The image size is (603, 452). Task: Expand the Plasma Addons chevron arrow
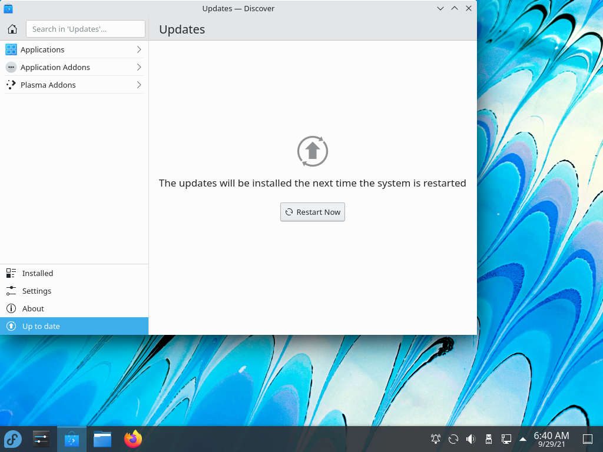[x=139, y=85]
